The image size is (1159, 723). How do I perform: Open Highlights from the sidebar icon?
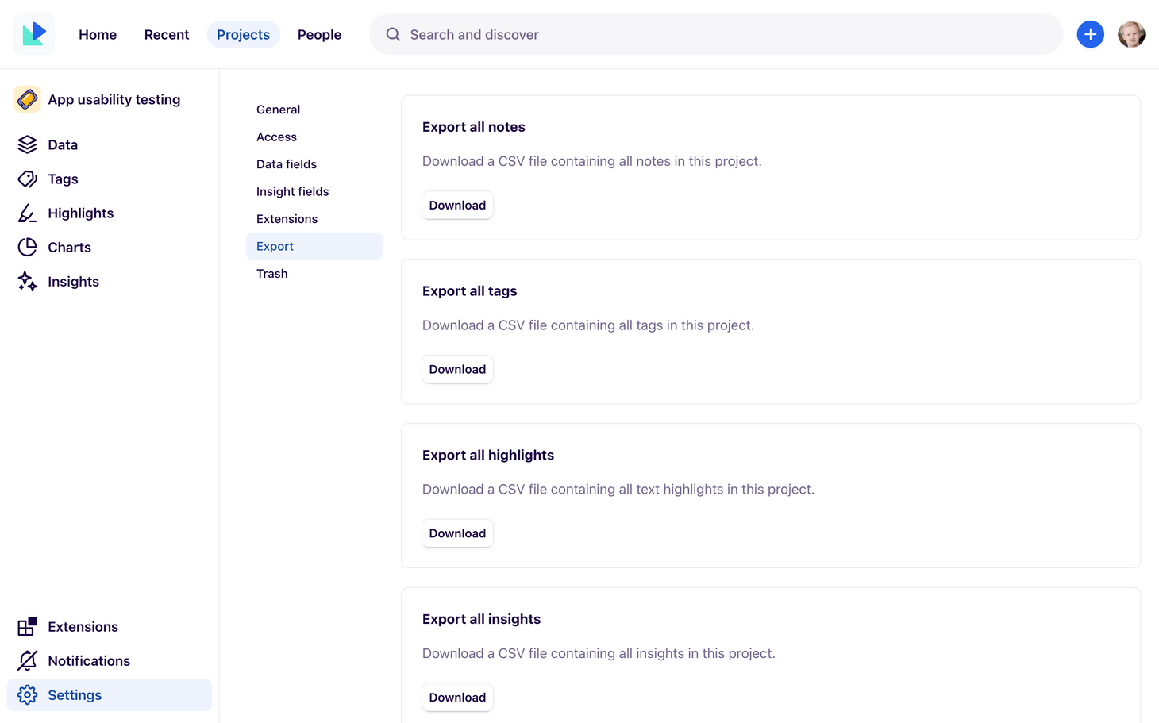click(x=26, y=213)
